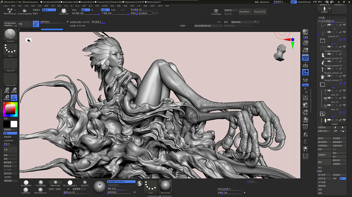Image resolution: width=352 pixels, height=197 pixels.
Task: Open yumao folder gear settings
Action: click(x=340, y=39)
